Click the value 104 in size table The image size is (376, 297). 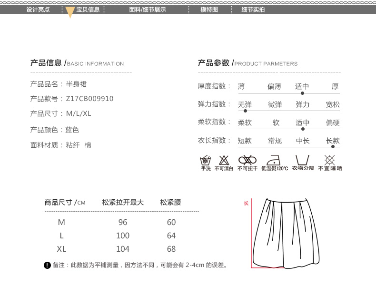pyautogui.click(x=123, y=249)
